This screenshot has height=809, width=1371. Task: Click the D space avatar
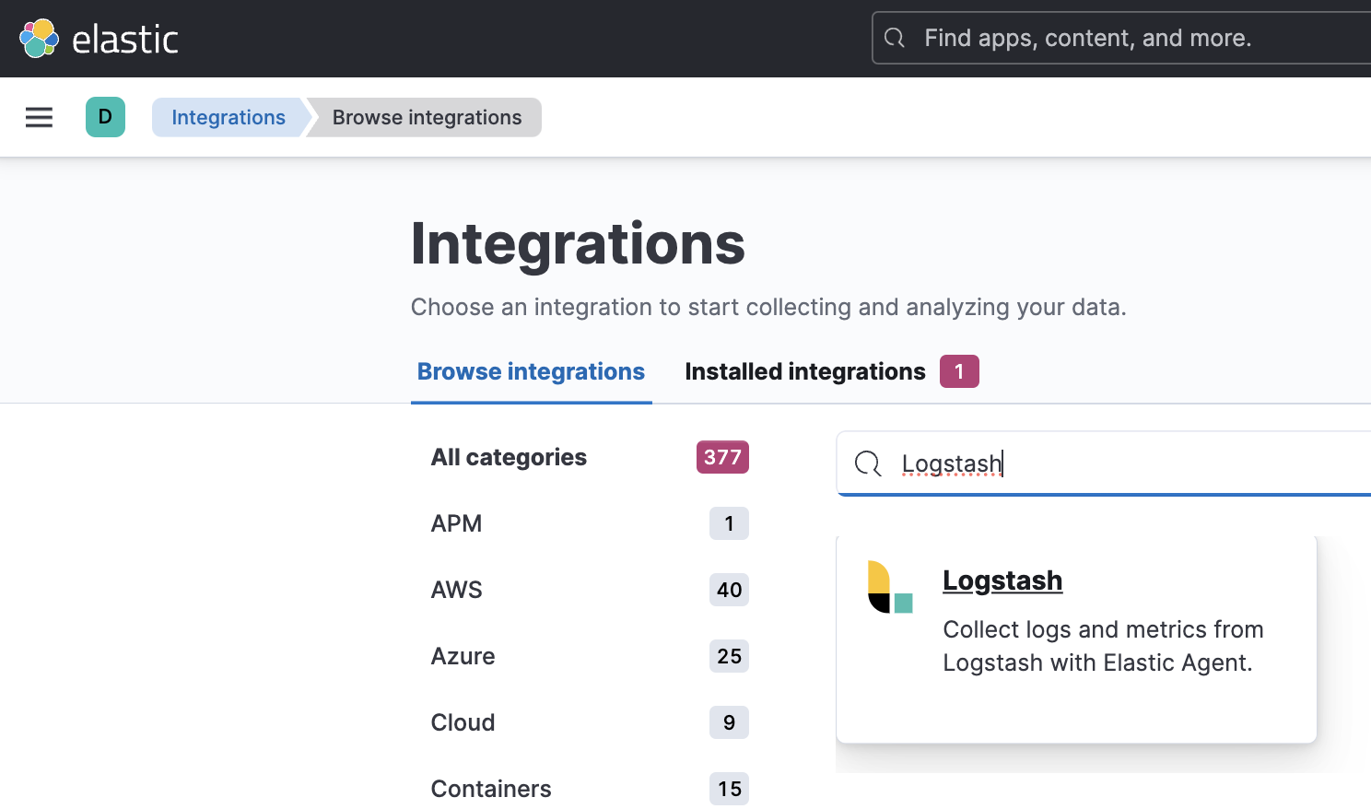point(105,118)
